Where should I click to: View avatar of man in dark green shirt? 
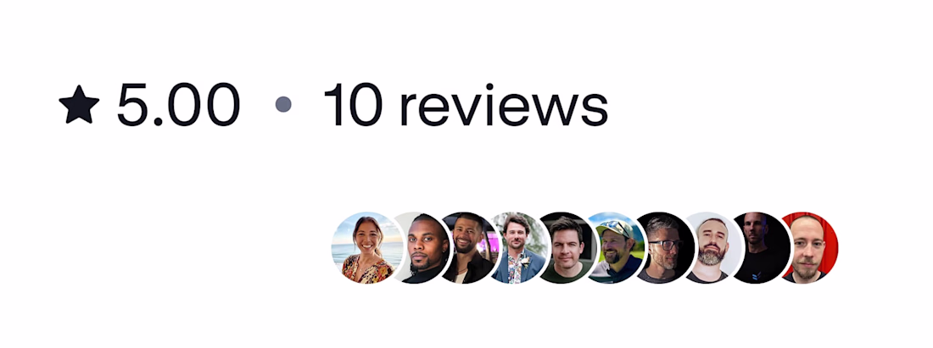click(x=568, y=247)
